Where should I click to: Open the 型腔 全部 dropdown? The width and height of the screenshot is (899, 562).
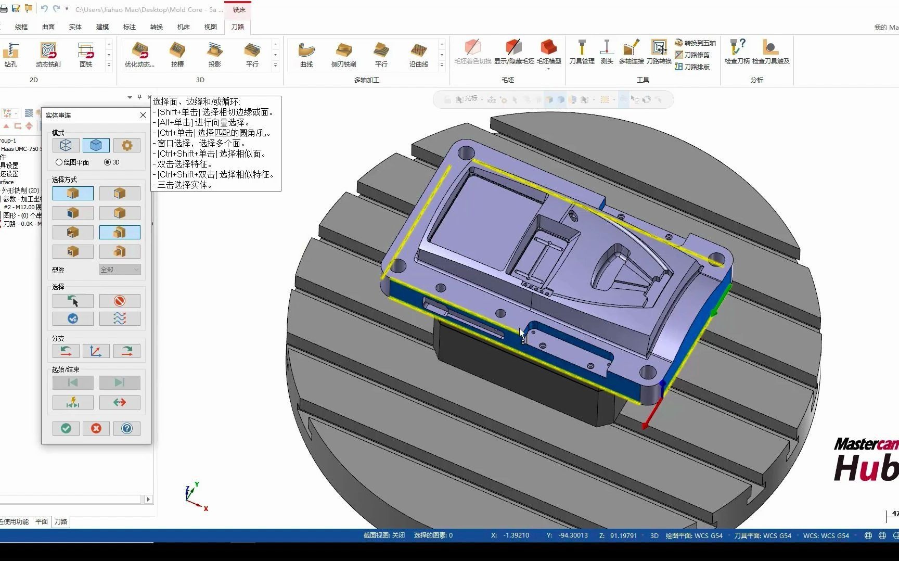pyautogui.click(x=119, y=270)
